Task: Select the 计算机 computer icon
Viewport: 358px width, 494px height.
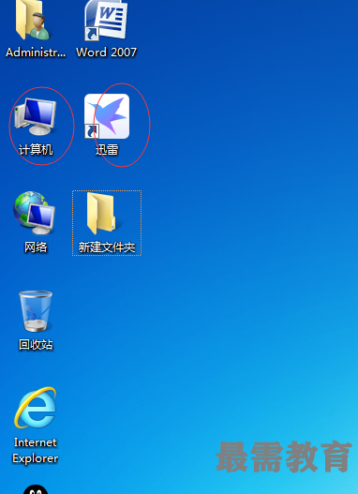Action: coord(35,117)
